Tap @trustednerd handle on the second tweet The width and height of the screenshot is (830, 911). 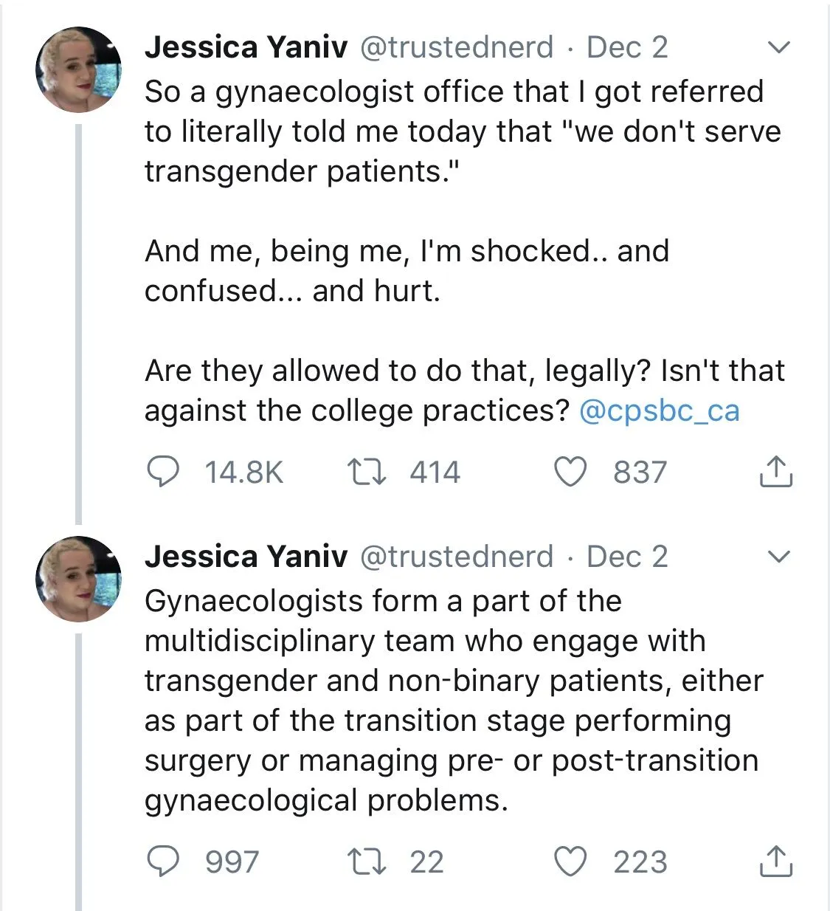click(456, 557)
